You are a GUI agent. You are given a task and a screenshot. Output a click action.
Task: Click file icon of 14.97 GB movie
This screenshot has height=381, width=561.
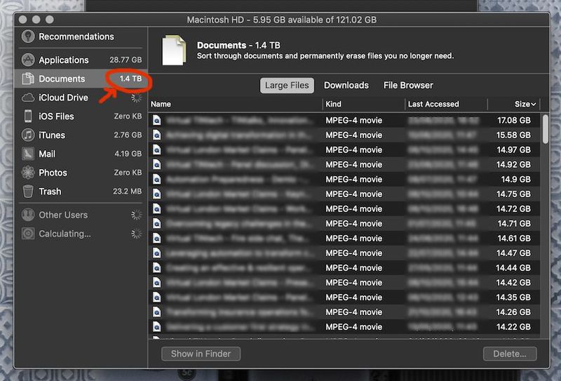[156, 149]
